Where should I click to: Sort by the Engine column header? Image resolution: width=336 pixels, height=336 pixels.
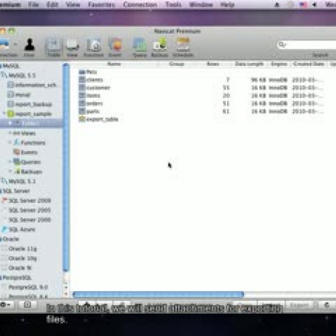click(x=279, y=64)
